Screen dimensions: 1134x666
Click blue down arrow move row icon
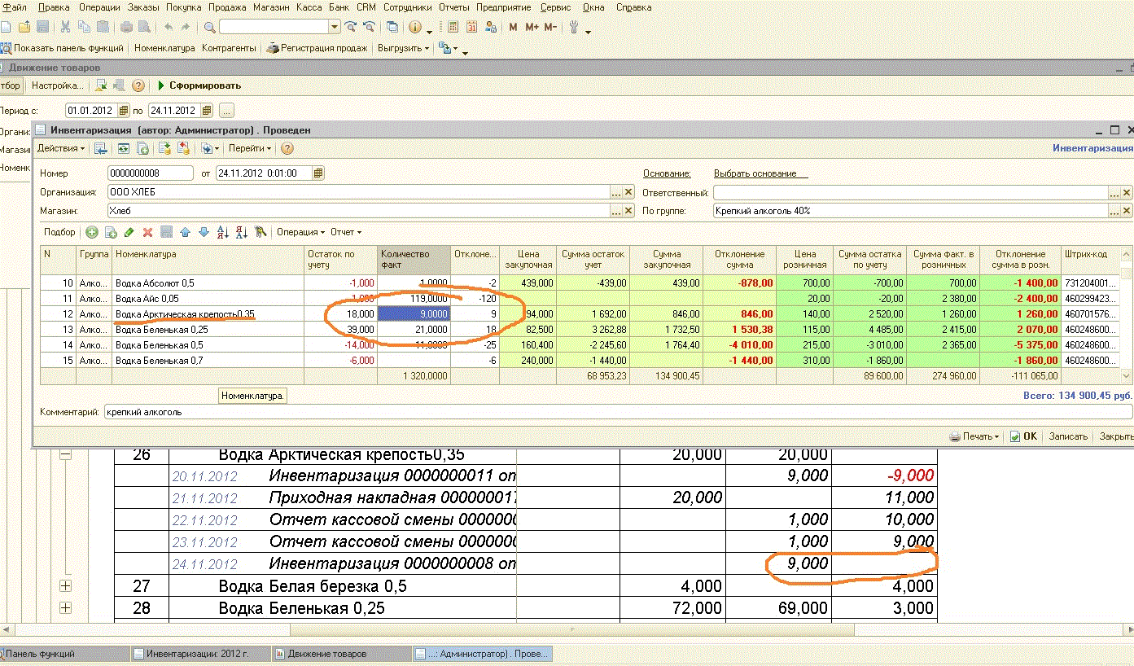pos(204,232)
